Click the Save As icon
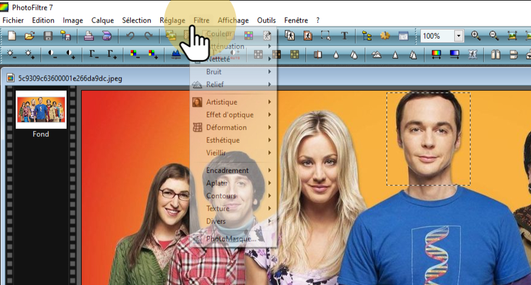The height and width of the screenshot is (285, 531). [x=66, y=36]
